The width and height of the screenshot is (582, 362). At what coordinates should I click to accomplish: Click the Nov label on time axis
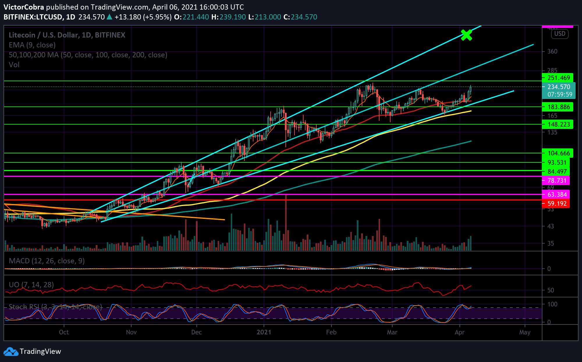point(131,332)
